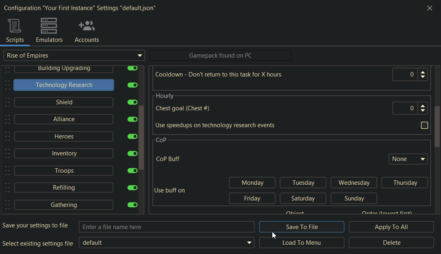Open the CoP Buff dropdown
This screenshot has width=441, height=254.
pos(408,159)
